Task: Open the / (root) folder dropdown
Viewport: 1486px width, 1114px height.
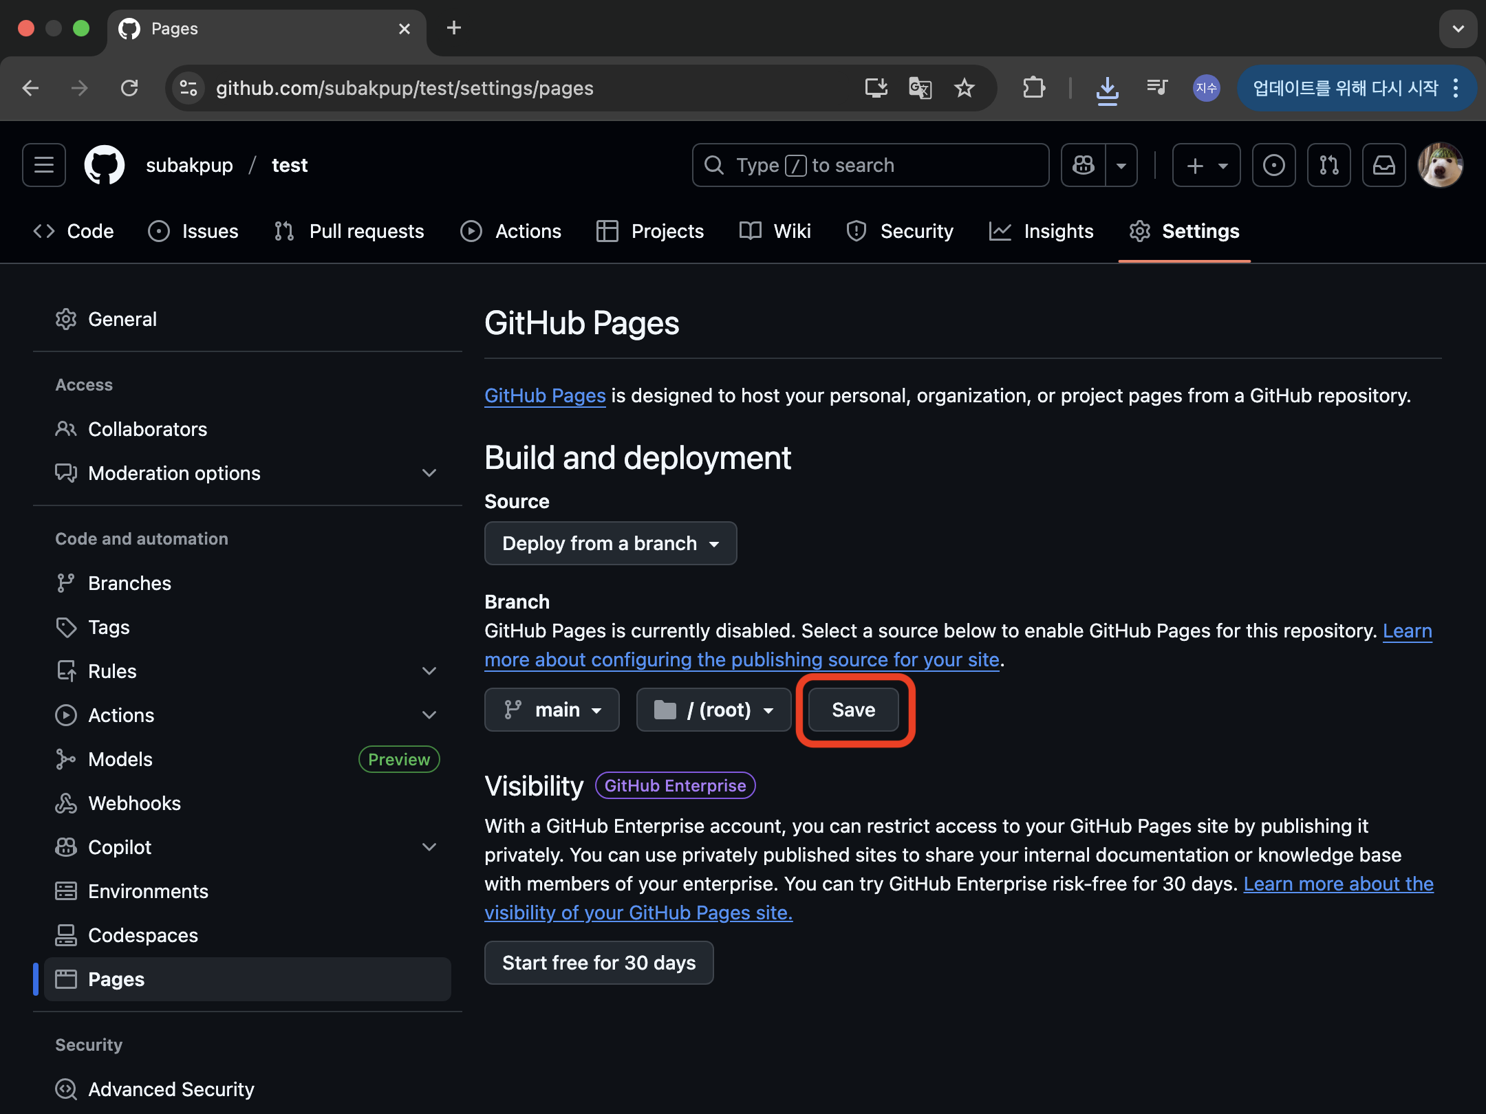Action: point(713,710)
